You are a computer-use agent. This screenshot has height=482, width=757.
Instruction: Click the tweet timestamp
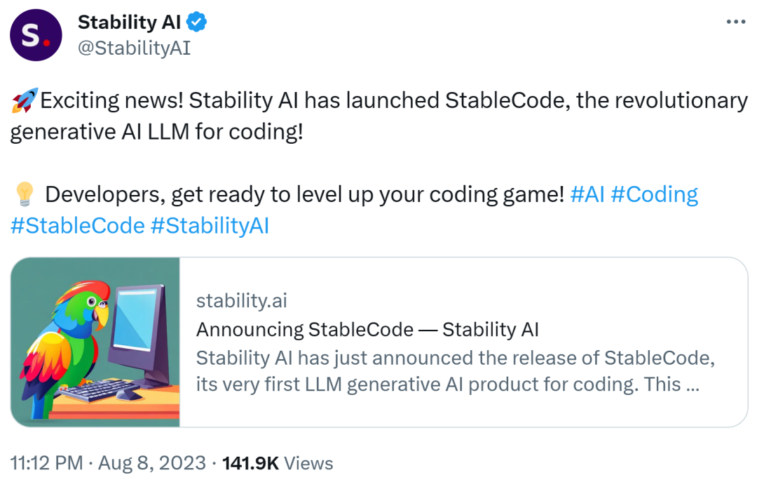coord(109,462)
